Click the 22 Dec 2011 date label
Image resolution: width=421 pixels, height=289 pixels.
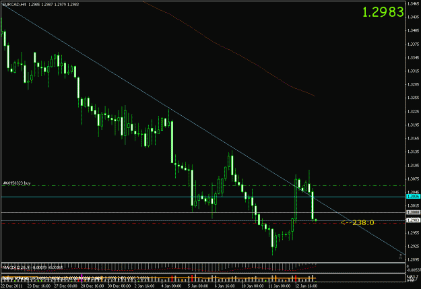tap(11, 286)
